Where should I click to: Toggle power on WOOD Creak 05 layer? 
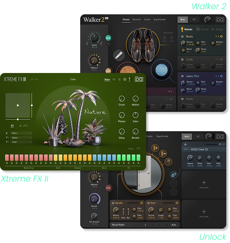(x=185, y=145)
